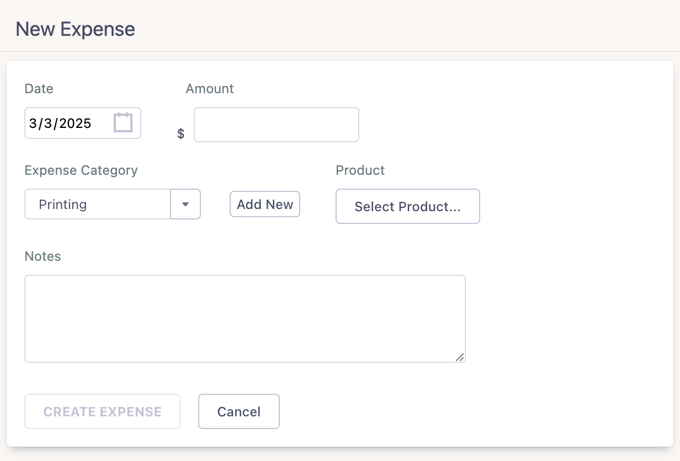Click the Amount field label
The width and height of the screenshot is (680, 461).
(x=210, y=89)
